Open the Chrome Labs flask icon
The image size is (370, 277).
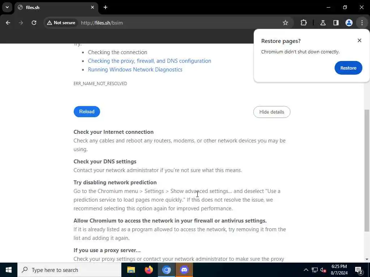pyautogui.click(x=323, y=23)
